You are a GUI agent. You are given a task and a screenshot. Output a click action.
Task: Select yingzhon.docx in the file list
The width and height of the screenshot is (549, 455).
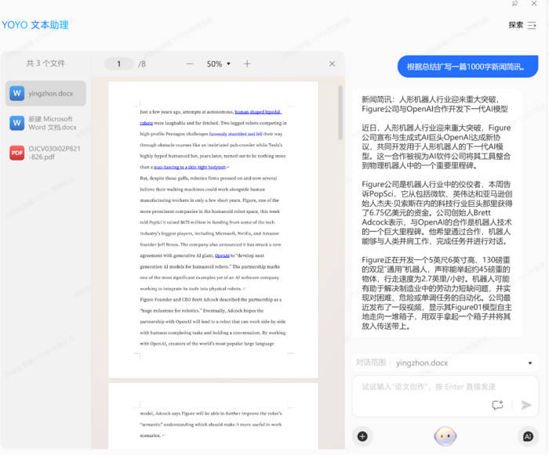tap(45, 93)
